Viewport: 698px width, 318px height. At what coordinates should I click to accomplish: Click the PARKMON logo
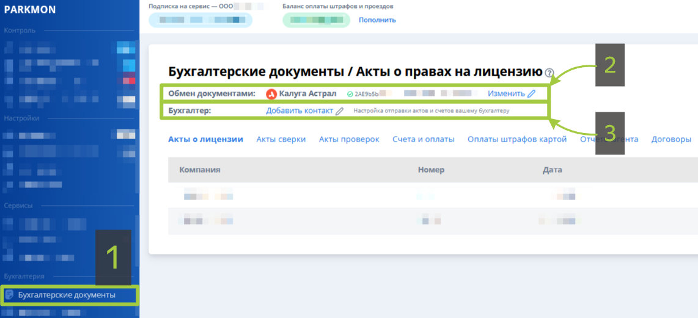point(30,10)
